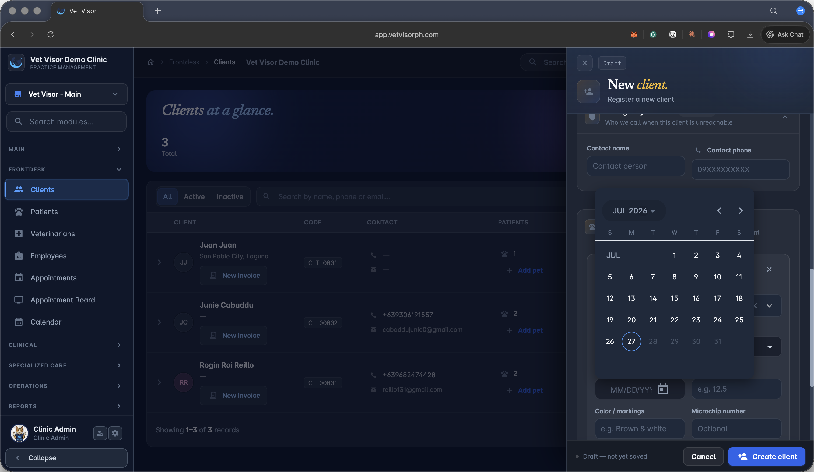Open the Vet Visor - Main branch dropdown
814x472 pixels.
pyautogui.click(x=66, y=94)
